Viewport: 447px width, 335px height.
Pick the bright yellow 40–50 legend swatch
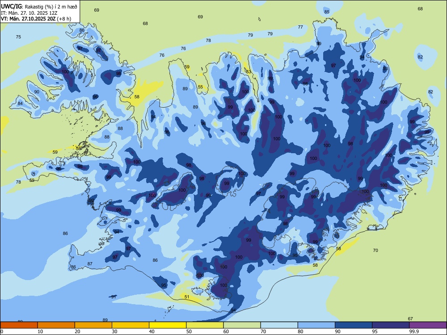click(168, 325)
